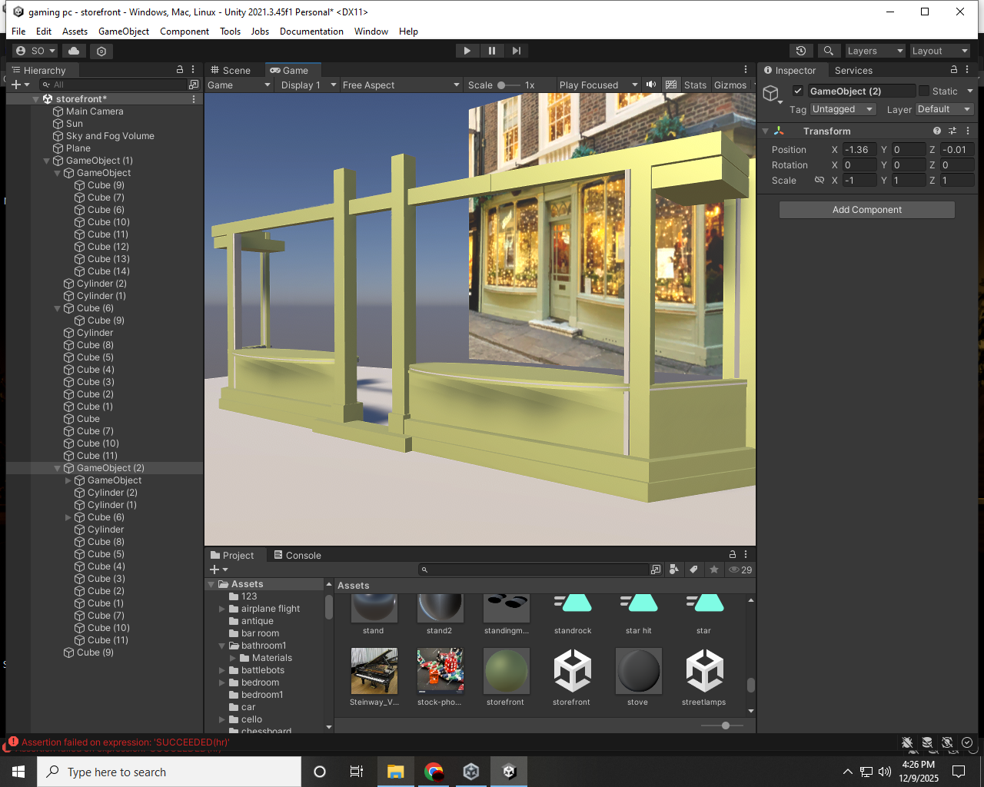The width and height of the screenshot is (984, 787).
Task: Click the Stats button in Game view
Action: [x=695, y=85]
